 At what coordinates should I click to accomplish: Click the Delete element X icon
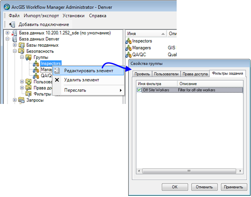57,80
